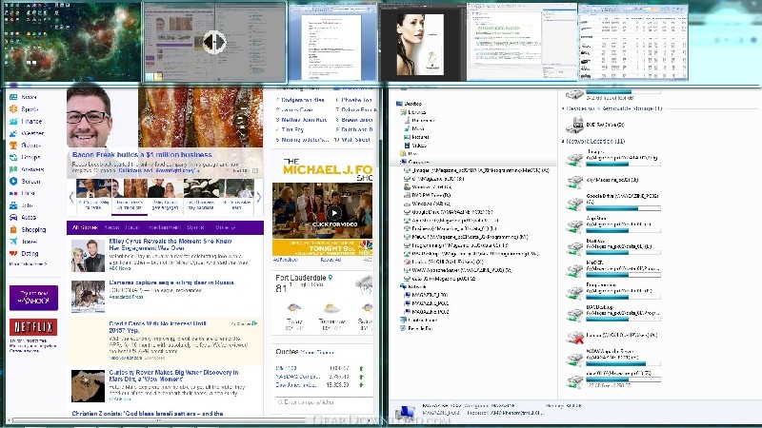Switch to the Local stories tab
Image resolution: width=762 pixels, height=428 pixels.
tap(132, 227)
